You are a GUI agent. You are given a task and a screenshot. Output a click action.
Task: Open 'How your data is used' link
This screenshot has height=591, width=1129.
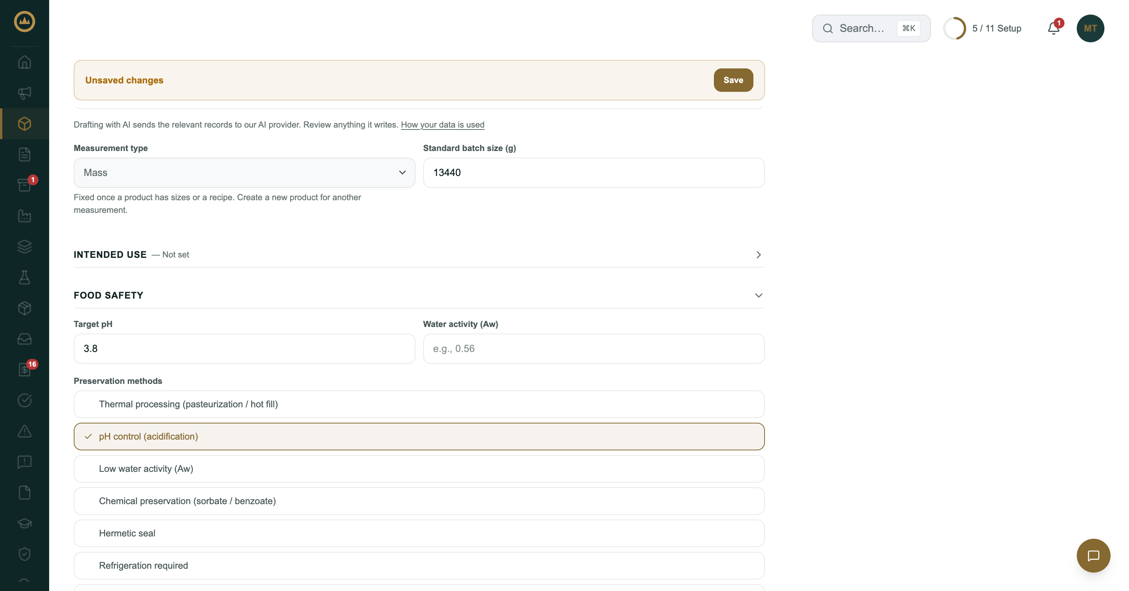pos(442,125)
